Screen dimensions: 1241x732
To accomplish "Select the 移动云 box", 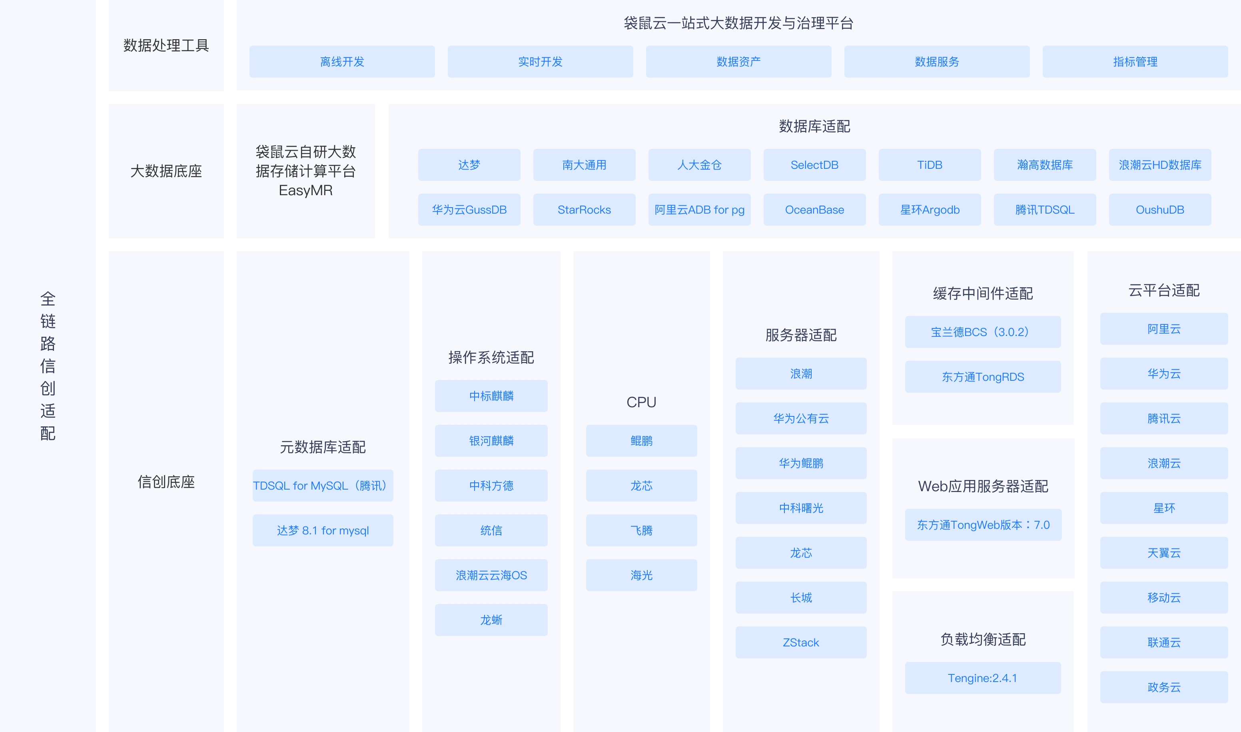I will (x=1163, y=598).
